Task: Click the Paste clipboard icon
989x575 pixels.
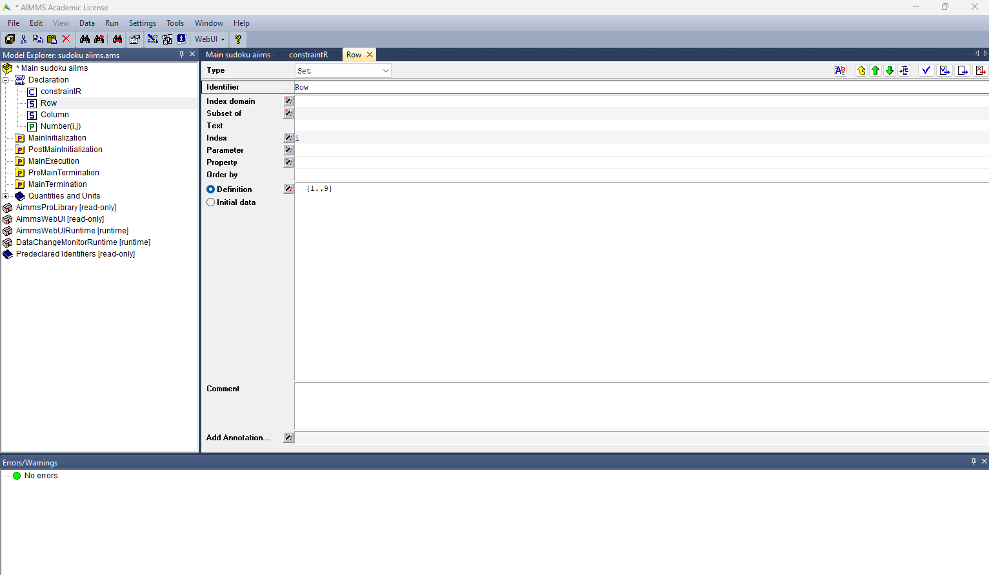Action: (52, 39)
